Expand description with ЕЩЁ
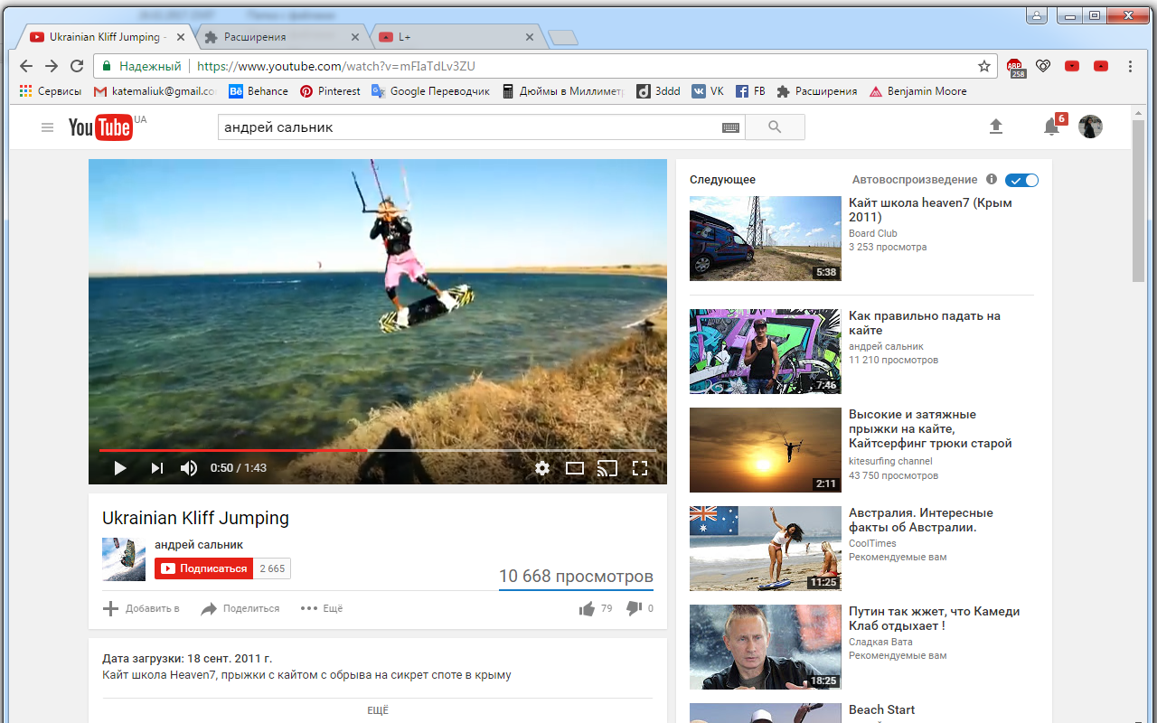 coord(378,710)
